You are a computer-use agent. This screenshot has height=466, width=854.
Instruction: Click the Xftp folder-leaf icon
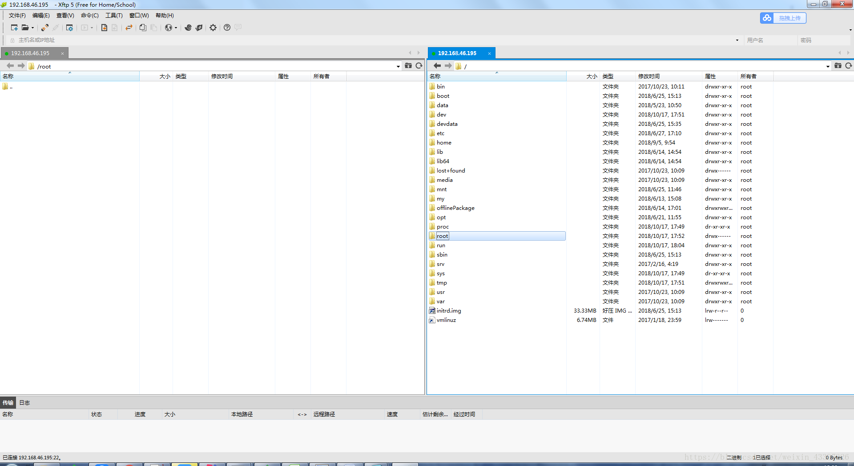coord(199,28)
